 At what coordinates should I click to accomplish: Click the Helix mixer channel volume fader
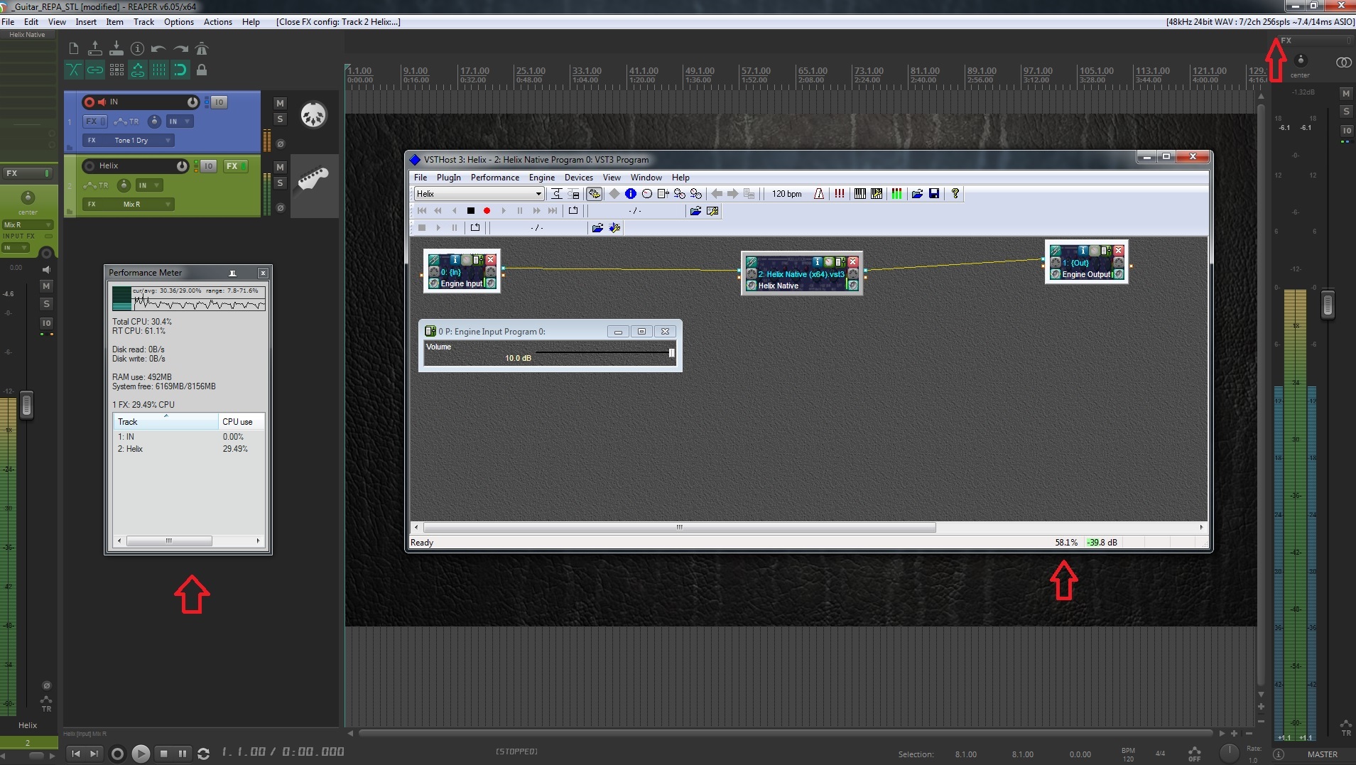point(27,405)
